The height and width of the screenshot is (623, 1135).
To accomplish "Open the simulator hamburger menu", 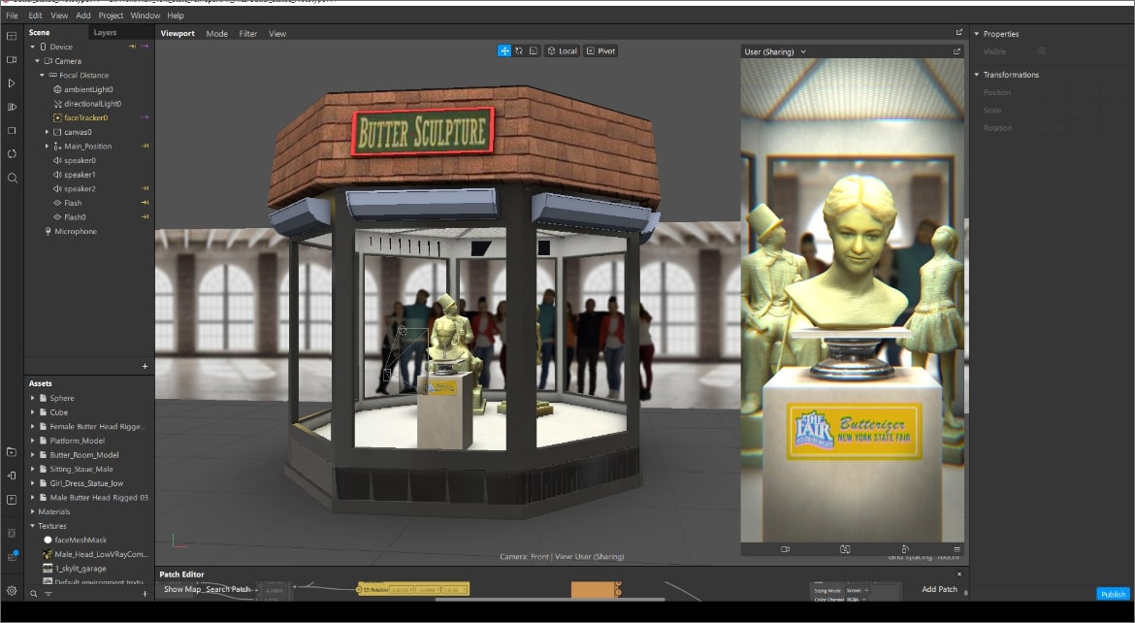I will (957, 549).
